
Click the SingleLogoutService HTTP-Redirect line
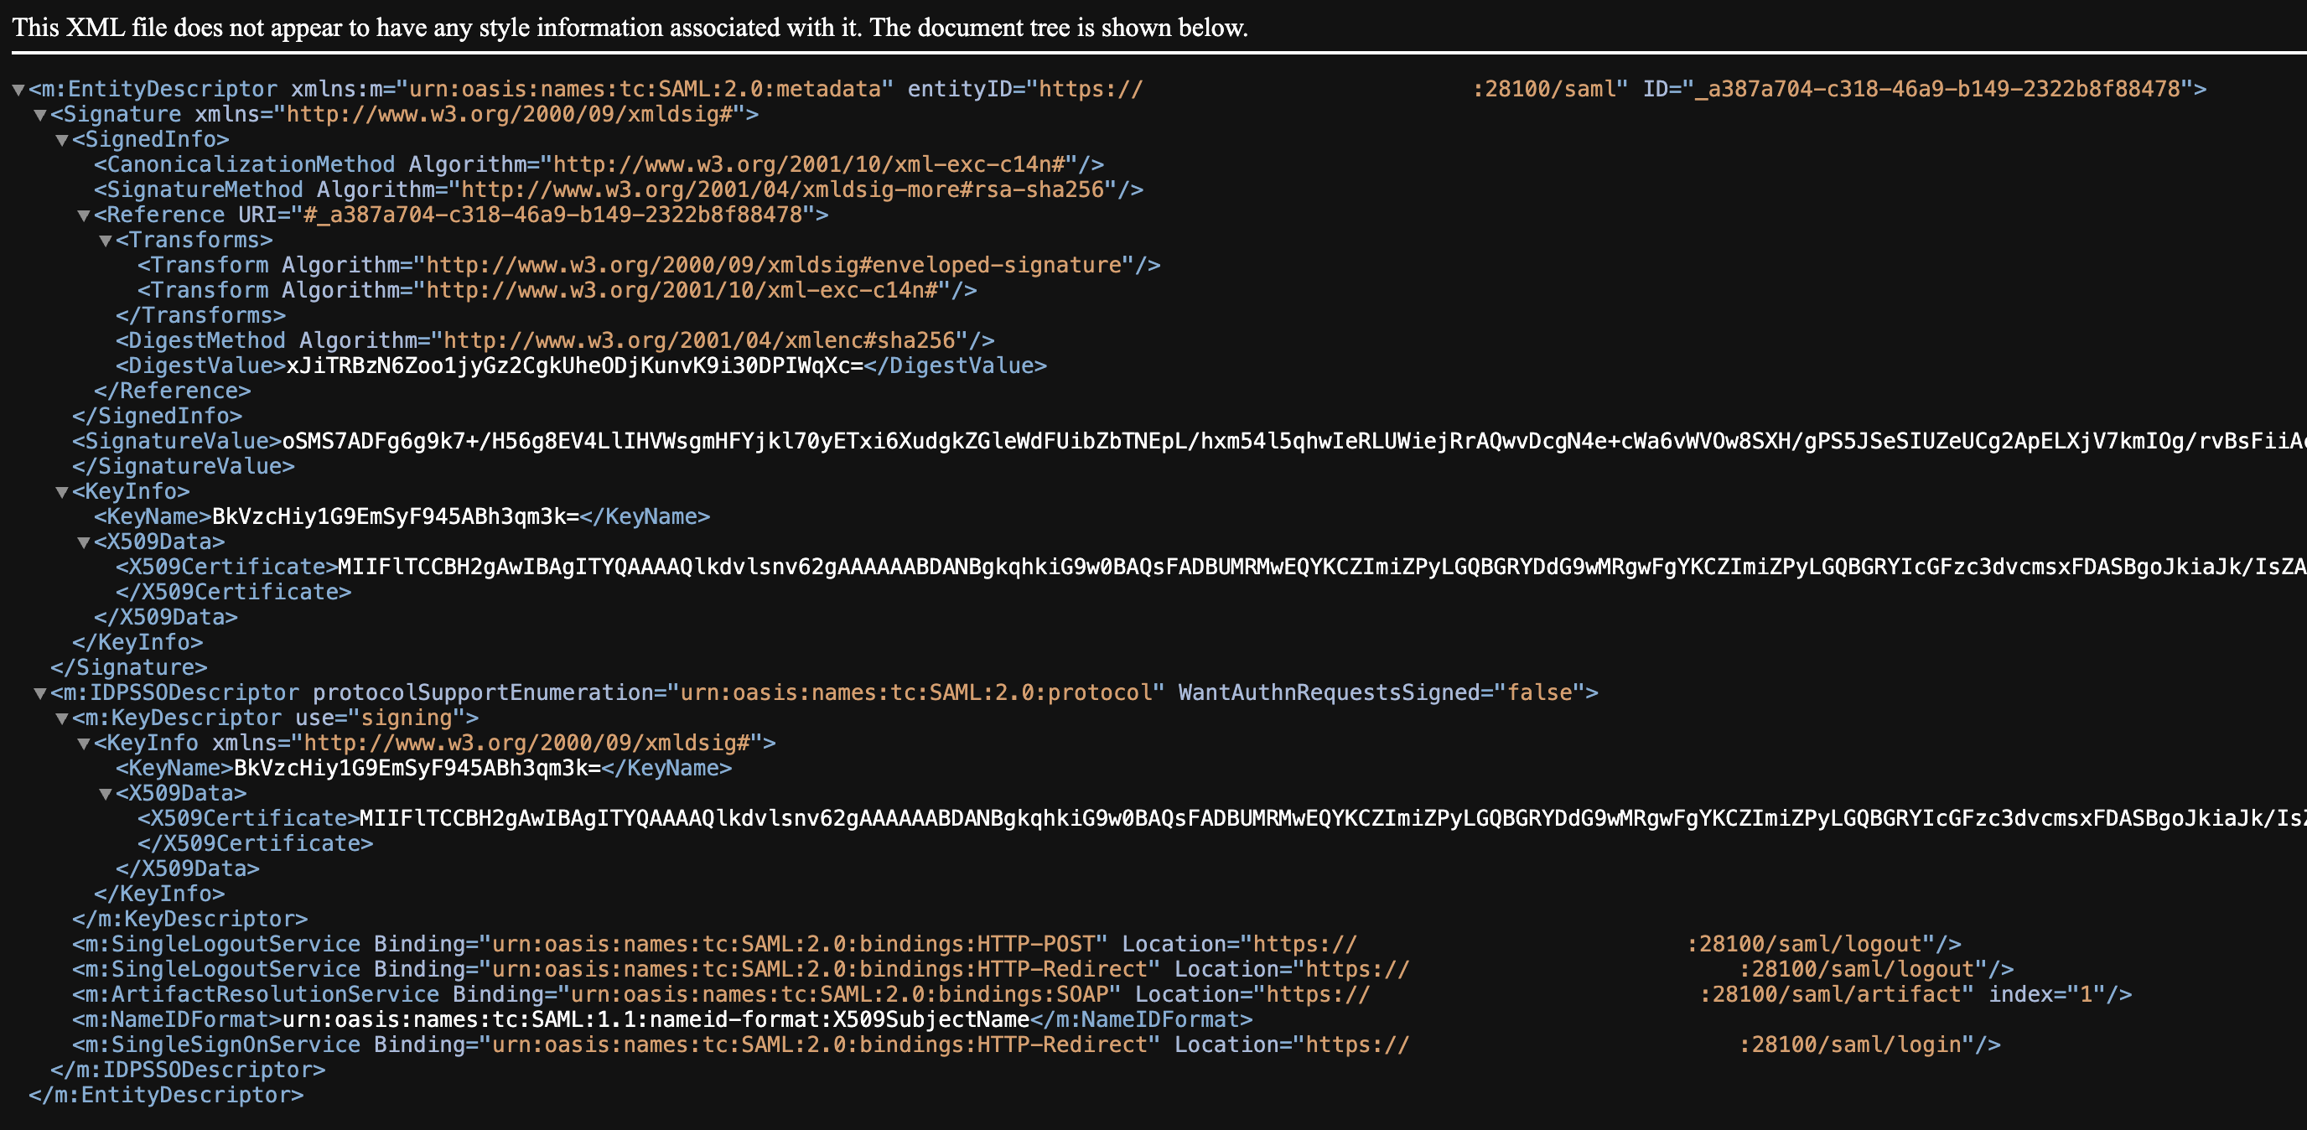pyautogui.click(x=1043, y=969)
